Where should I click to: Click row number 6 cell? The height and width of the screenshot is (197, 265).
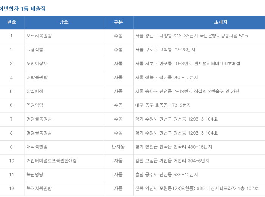[x=11, y=105]
